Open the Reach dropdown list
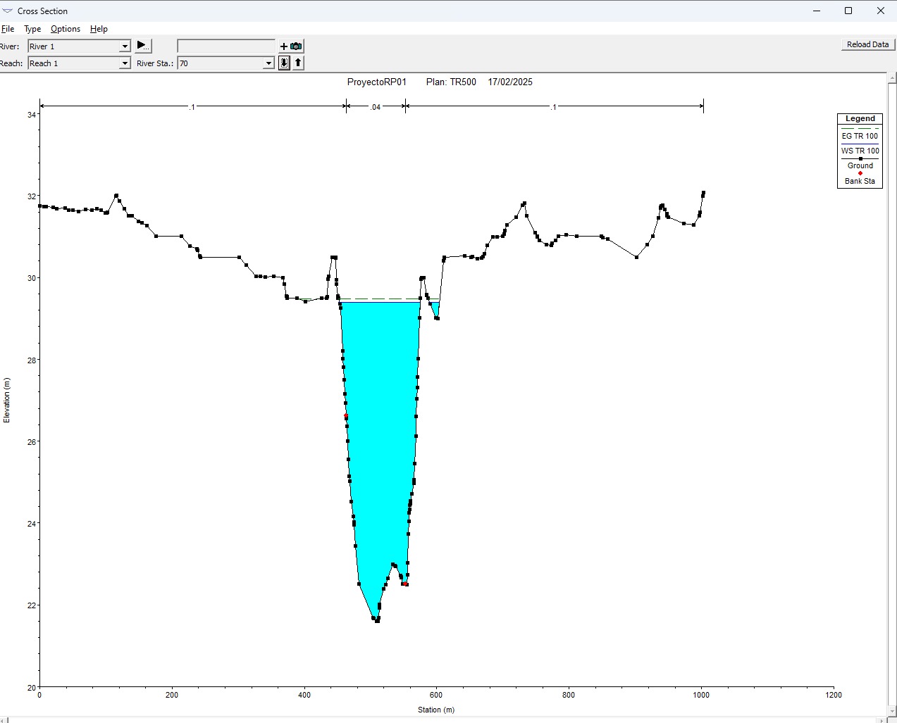The image size is (897, 723). tap(125, 63)
